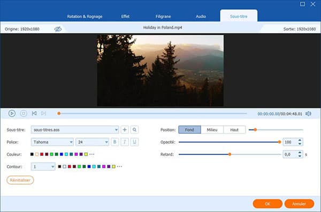Screen dimensions: 321x212
Task: Pick cyan in Contour row
Action: pos(94,166)
